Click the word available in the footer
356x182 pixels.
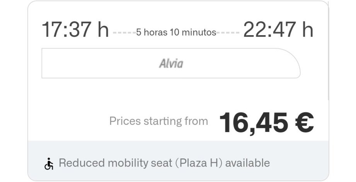[247, 163]
